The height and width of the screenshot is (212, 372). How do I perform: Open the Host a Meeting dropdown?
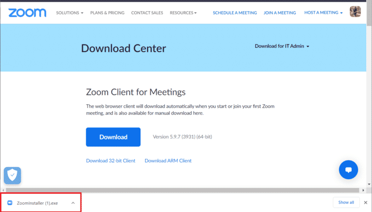click(324, 13)
